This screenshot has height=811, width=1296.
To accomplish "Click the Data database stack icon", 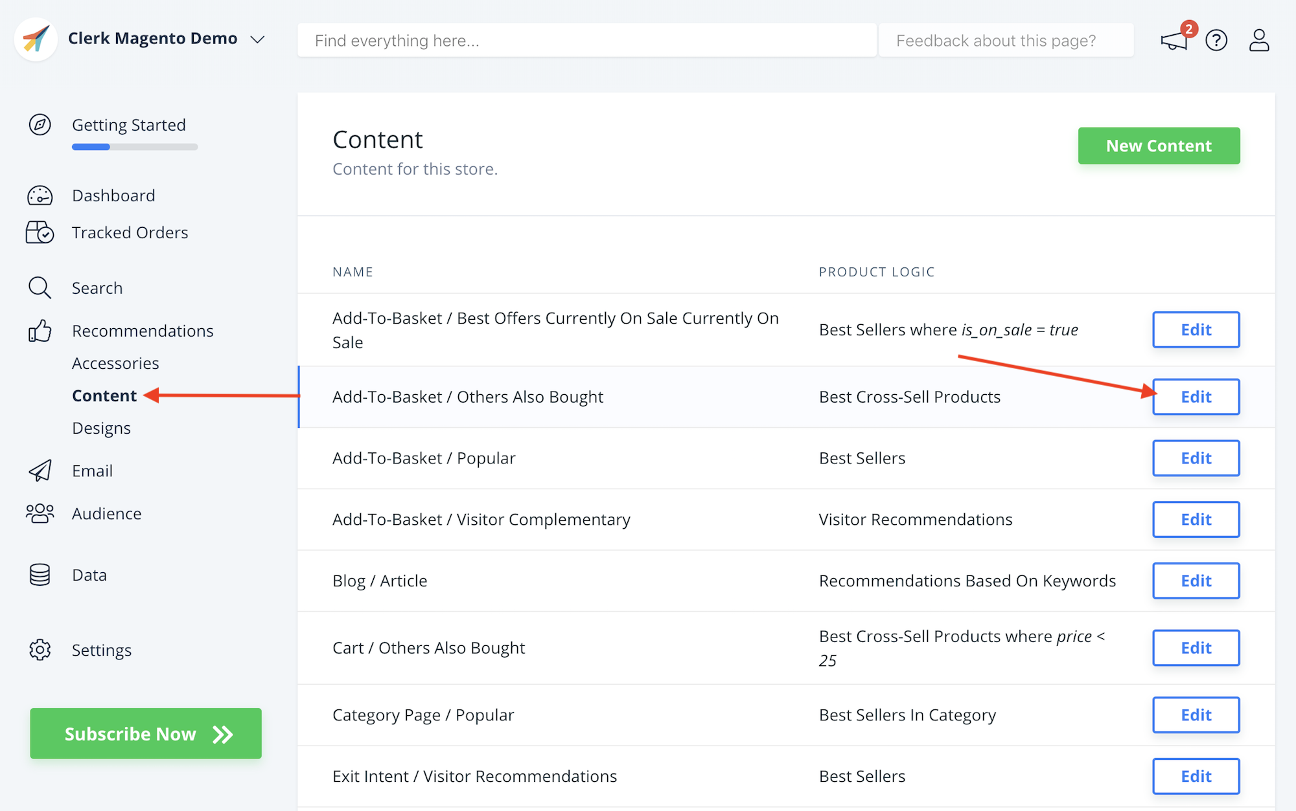I will [40, 575].
